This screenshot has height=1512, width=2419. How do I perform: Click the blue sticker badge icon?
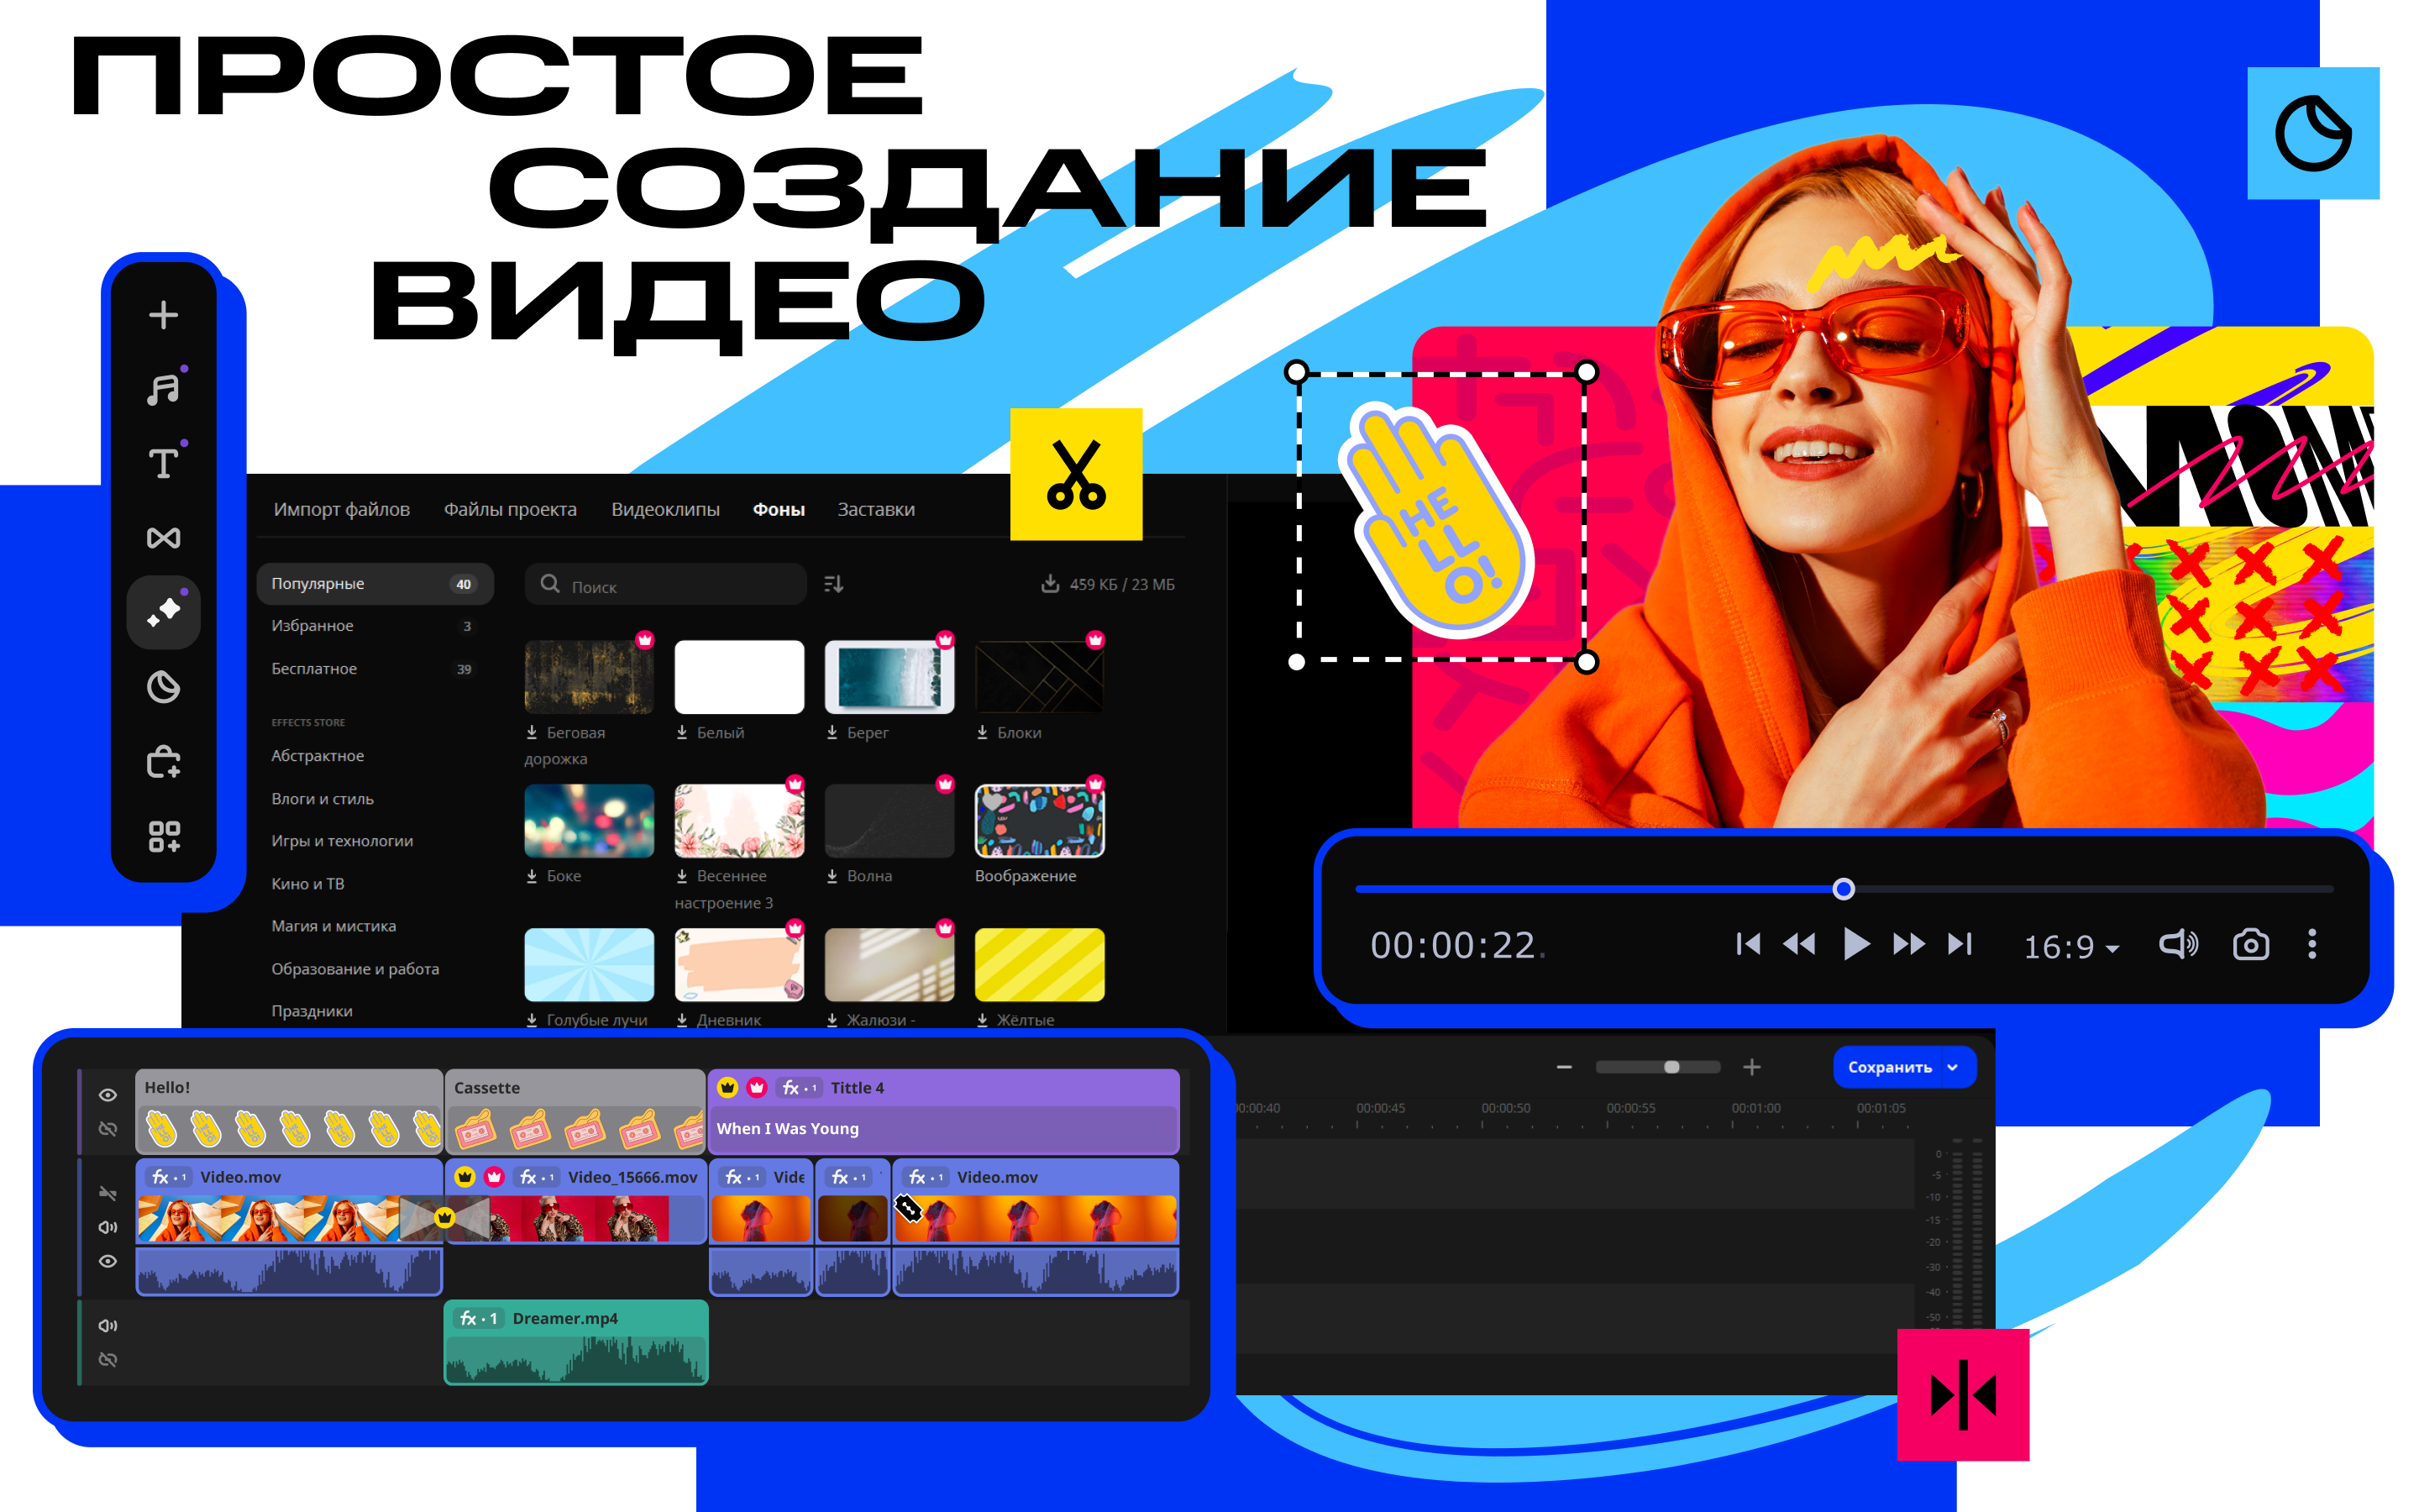point(2313,133)
